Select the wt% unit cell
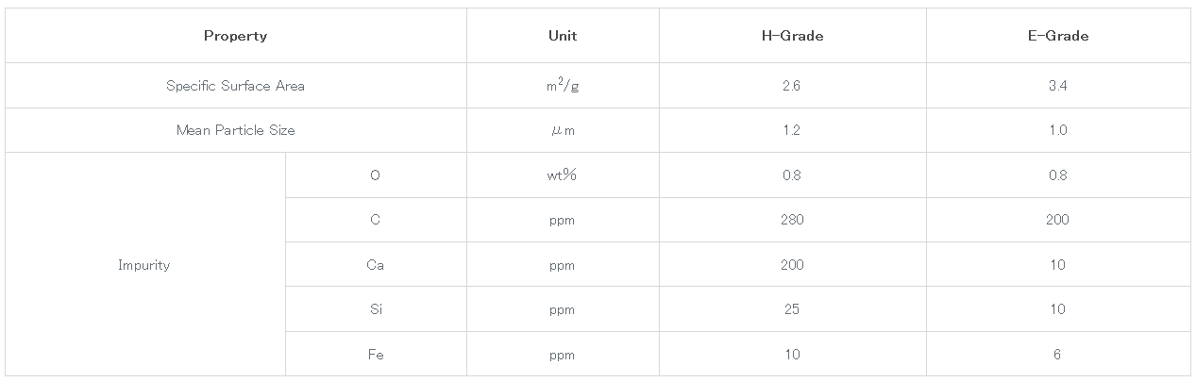Viewport: 1196px width, 382px height. [x=563, y=175]
